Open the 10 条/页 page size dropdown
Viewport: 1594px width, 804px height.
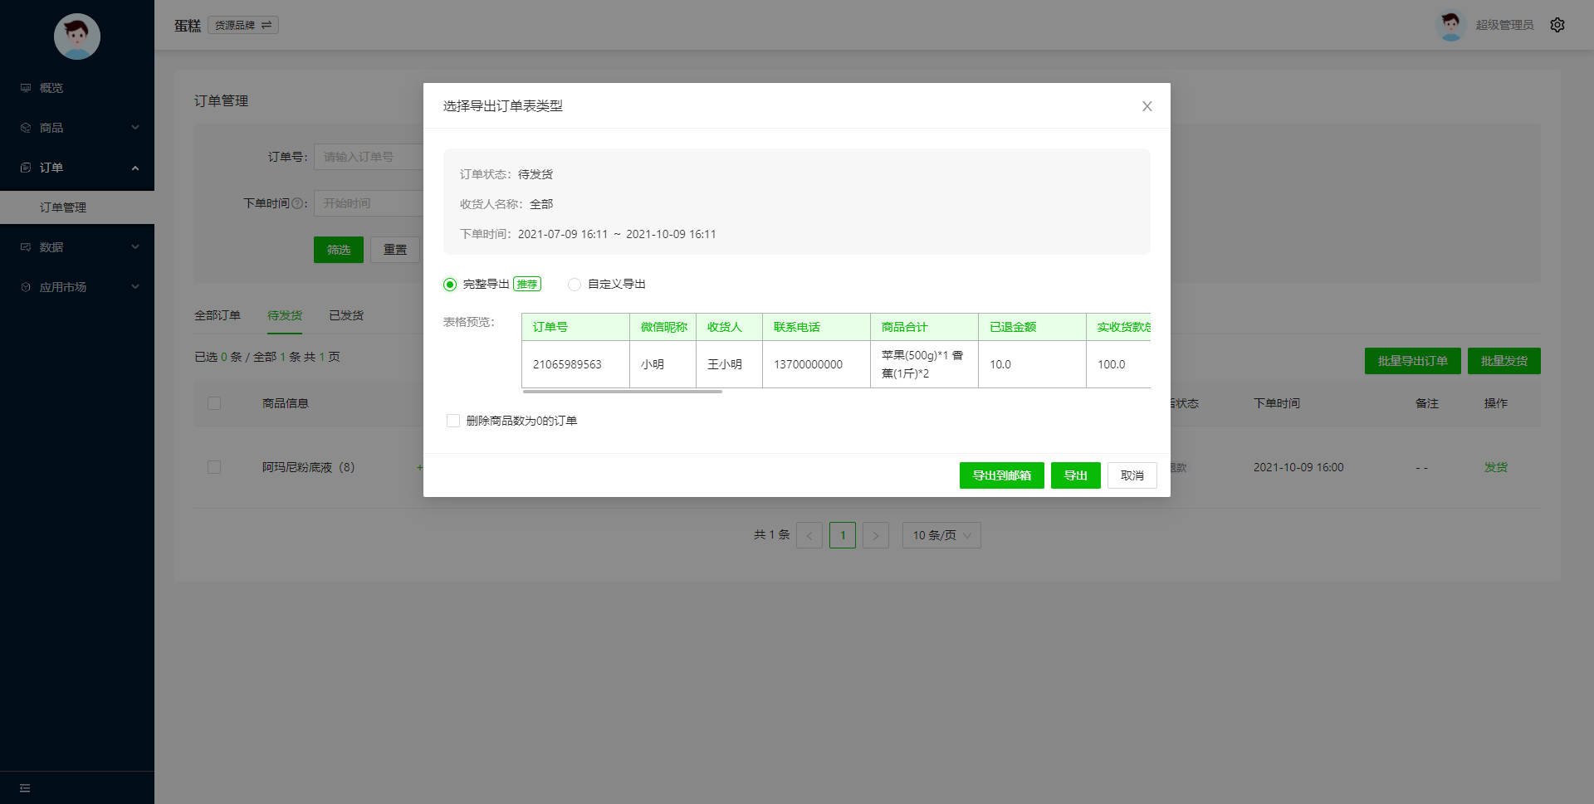click(941, 535)
